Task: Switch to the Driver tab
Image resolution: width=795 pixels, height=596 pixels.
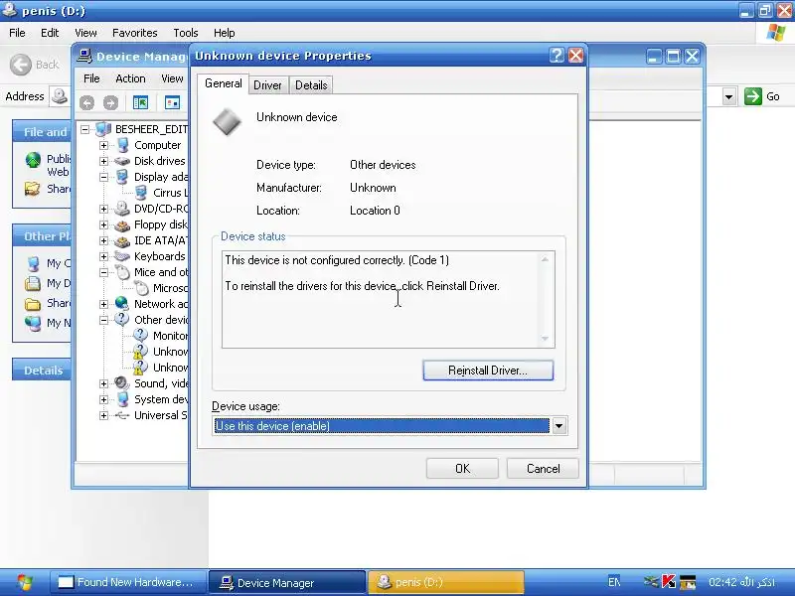Action: [267, 85]
